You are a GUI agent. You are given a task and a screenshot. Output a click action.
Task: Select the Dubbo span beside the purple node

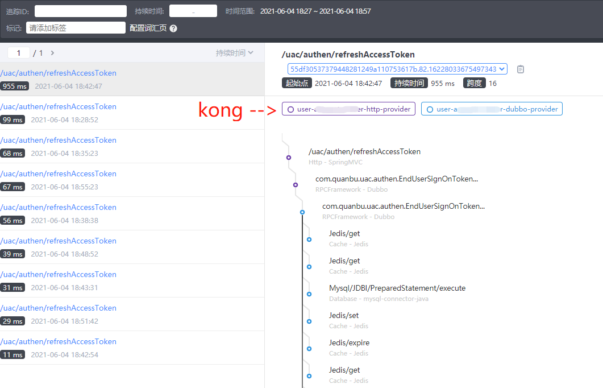[397, 184]
